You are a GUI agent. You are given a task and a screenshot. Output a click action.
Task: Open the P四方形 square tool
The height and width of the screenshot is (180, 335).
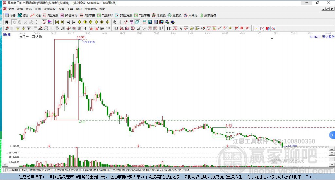pyautogui.click(x=50, y=15)
